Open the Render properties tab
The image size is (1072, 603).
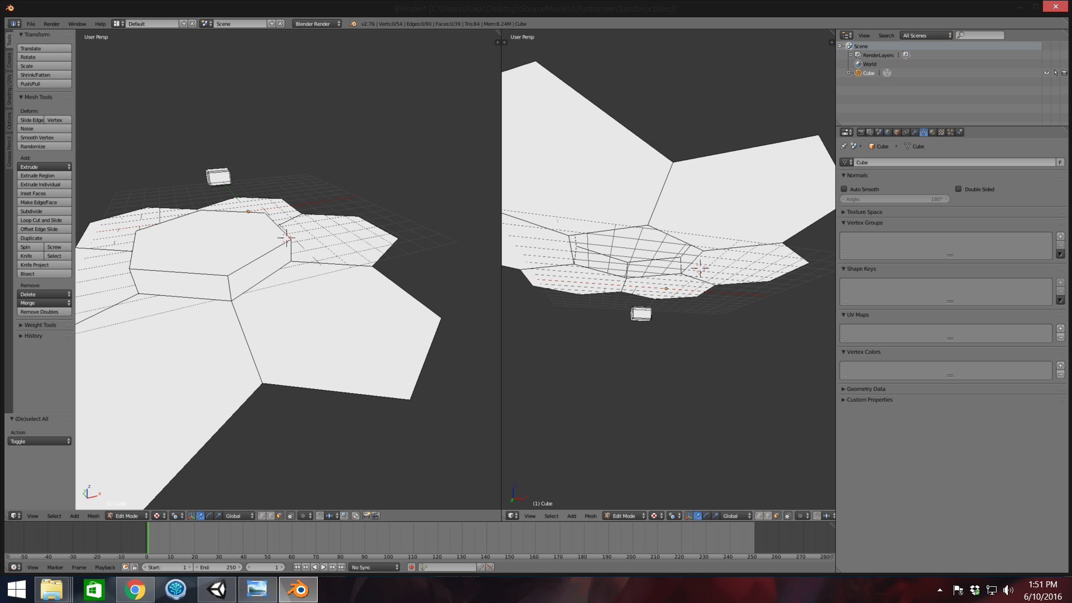[x=861, y=132]
